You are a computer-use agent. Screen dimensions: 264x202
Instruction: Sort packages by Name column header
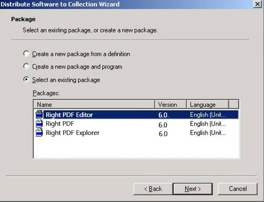click(x=94, y=105)
